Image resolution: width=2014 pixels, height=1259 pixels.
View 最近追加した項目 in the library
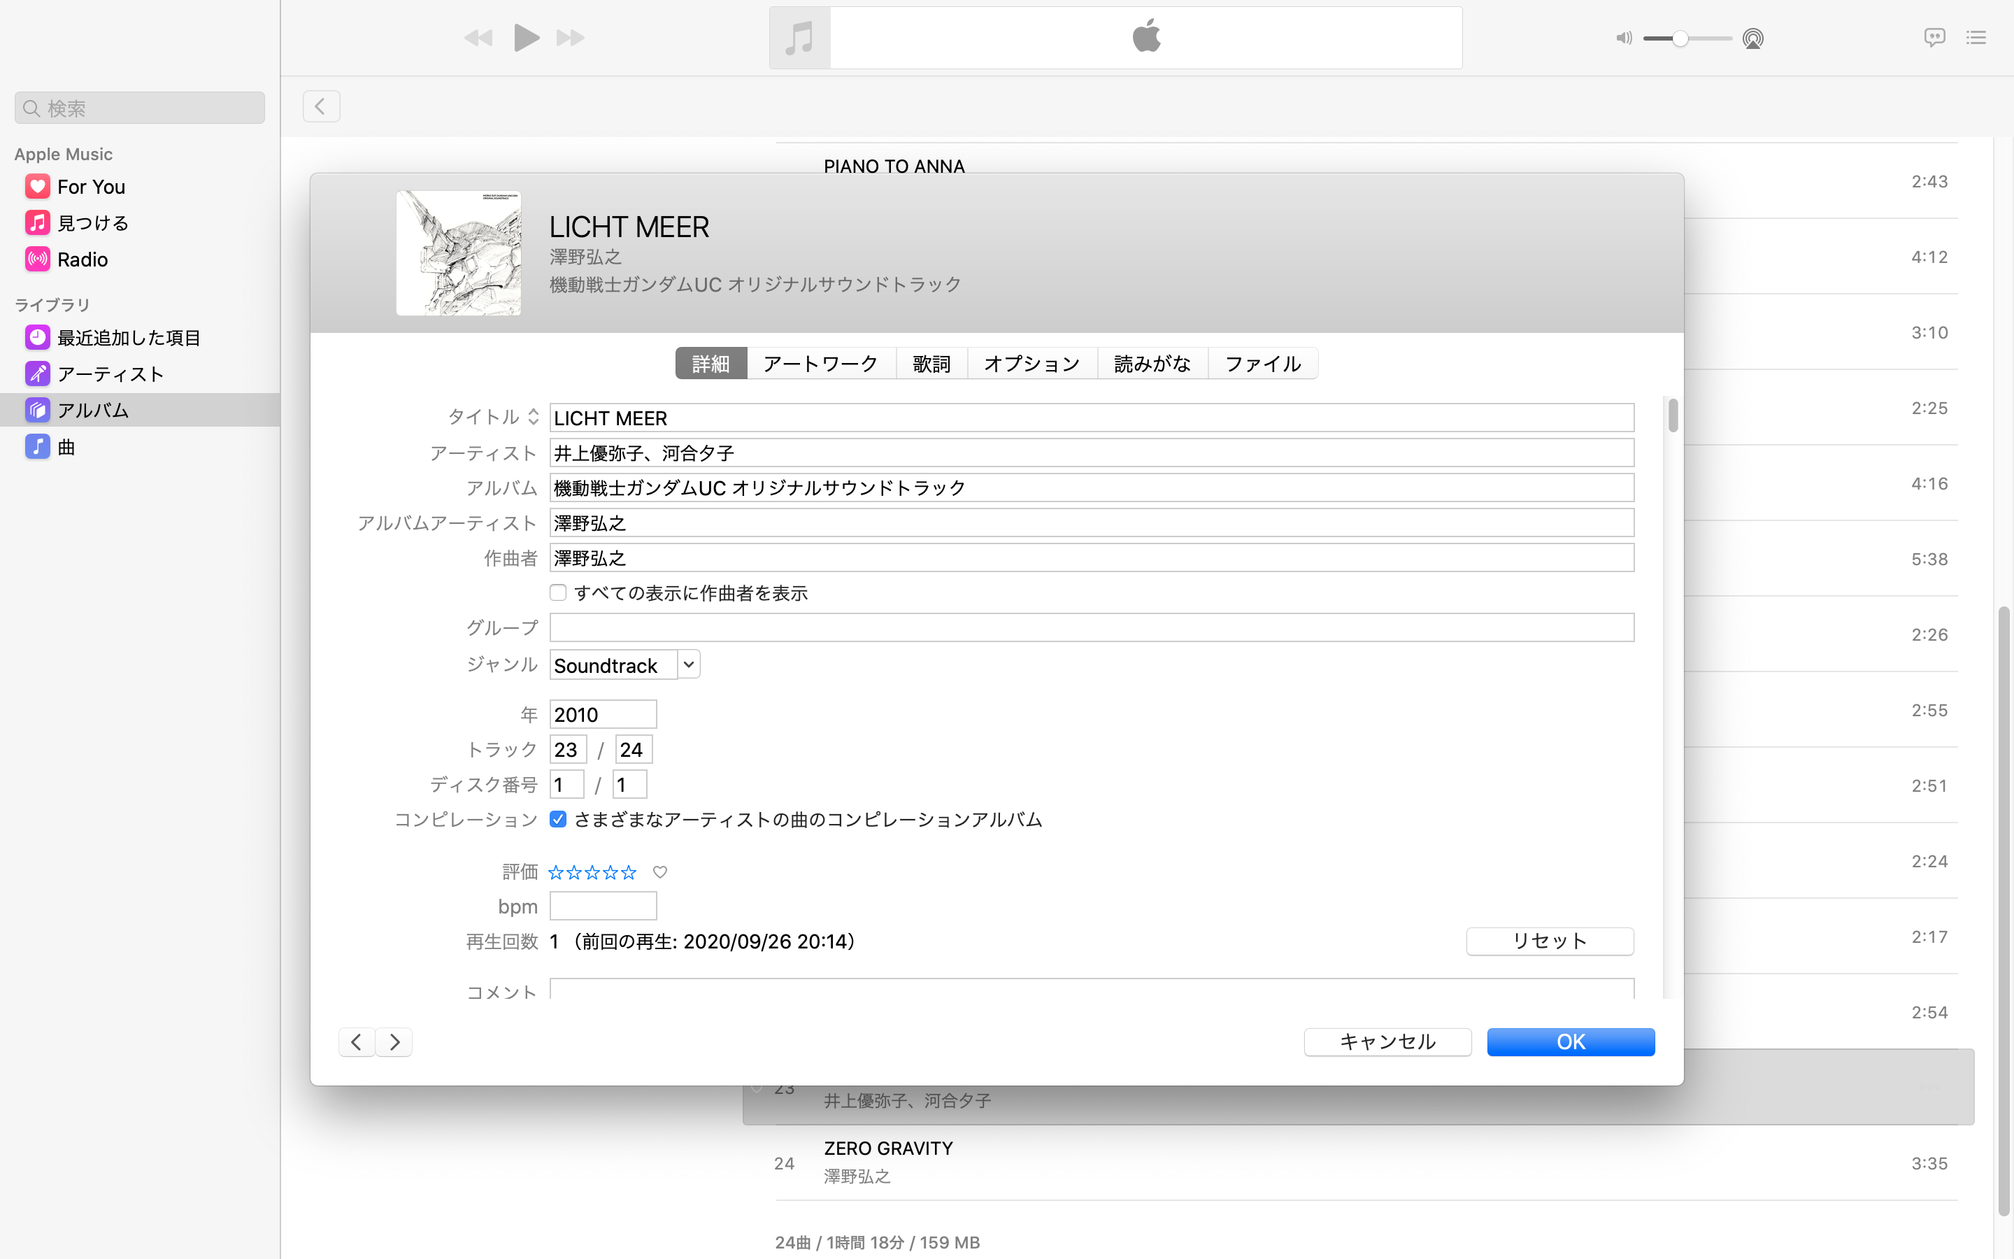point(128,337)
